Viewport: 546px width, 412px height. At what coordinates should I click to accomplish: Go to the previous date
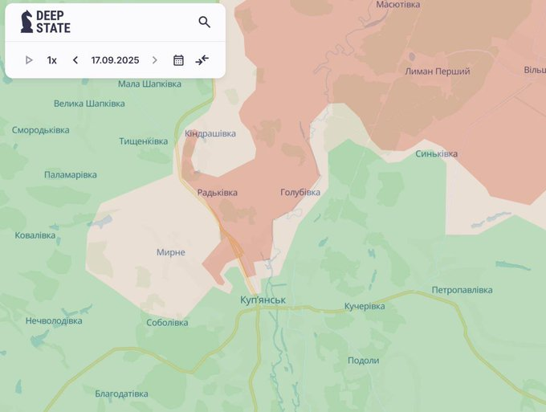(x=75, y=60)
